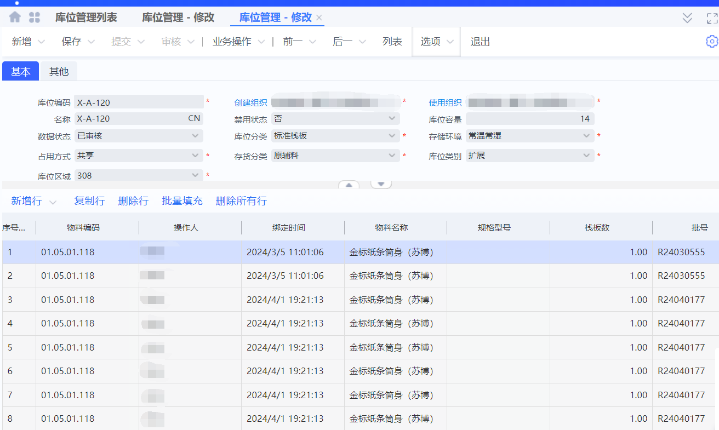Screen dimensions: 719x430
Task: Switch to 库位管理列表 tab
Action: [x=86, y=18]
